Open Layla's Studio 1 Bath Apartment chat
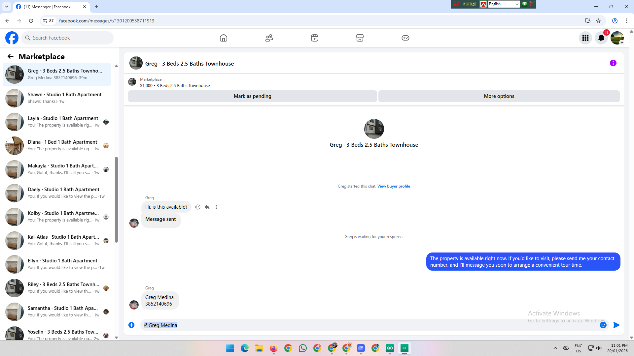 click(x=57, y=122)
